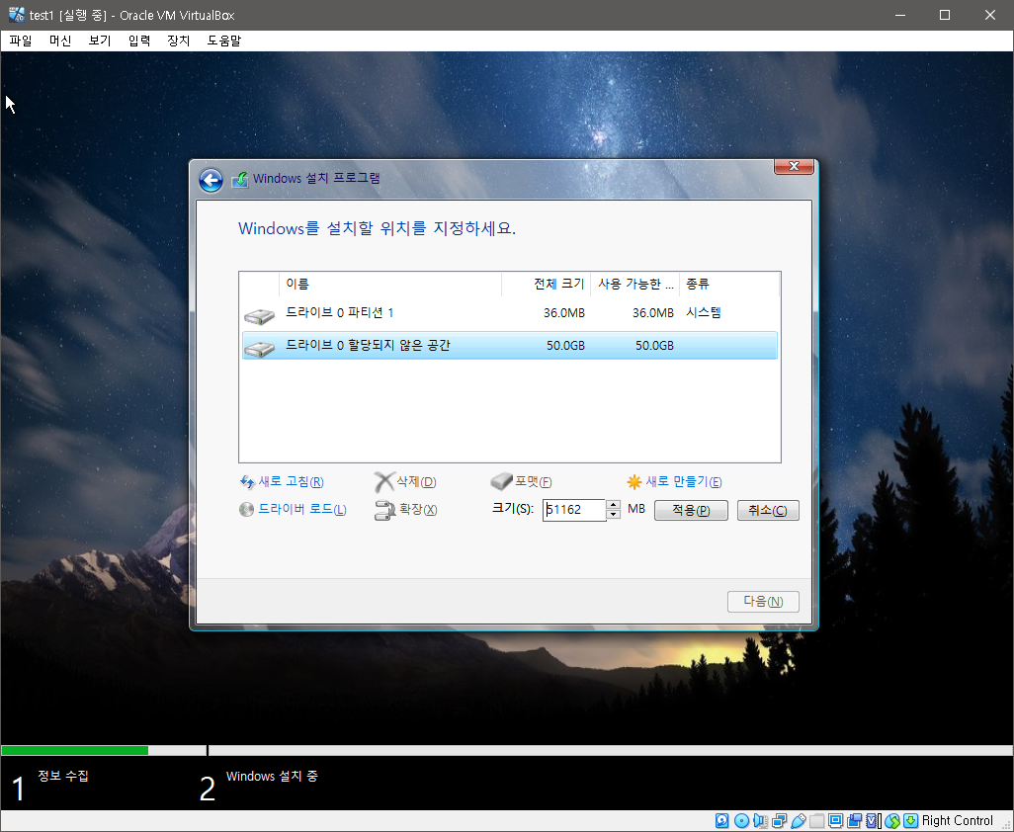Image resolution: width=1014 pixels, height=832 pixels.
Task: Open the 머신 menu
Action: click(x=60, y=41)
